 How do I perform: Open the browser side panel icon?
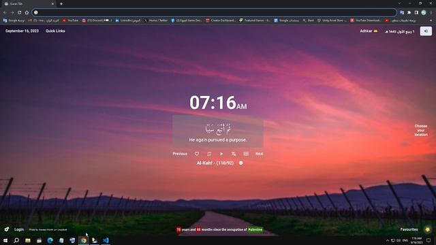tap(416, 12)
